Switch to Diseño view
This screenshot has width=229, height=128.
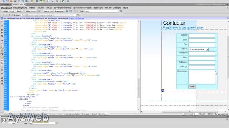(x=19, y=11)
